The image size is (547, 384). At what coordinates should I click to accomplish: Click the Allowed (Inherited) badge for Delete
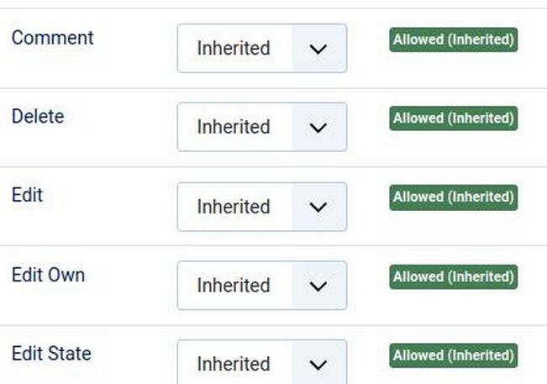453,118
